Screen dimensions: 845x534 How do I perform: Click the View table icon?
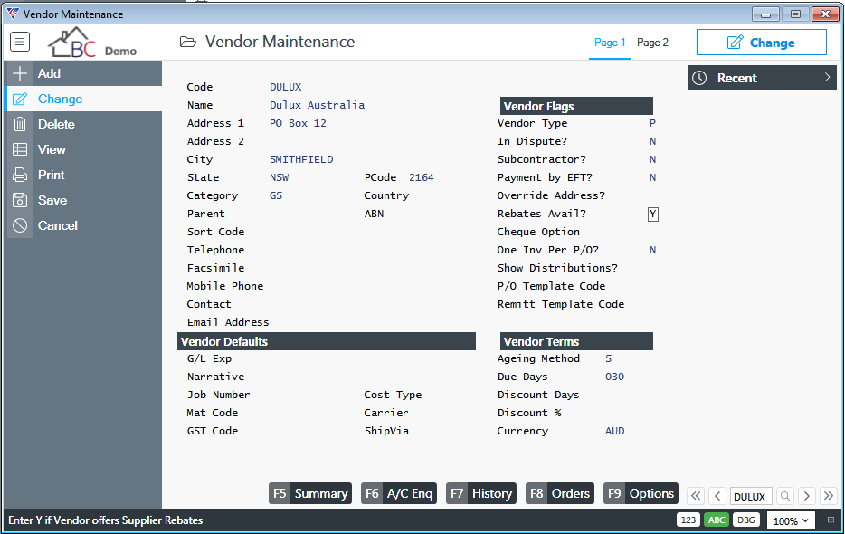pos(20,149)
